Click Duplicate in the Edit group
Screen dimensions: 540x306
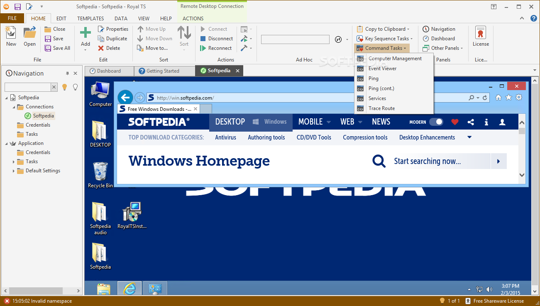pyautogui.click(x=112, y=39)
